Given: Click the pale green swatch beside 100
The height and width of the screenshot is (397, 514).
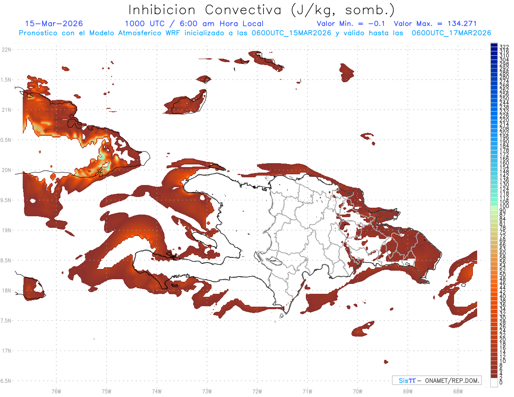Looking at the screenshot, I should coord(494,208).
